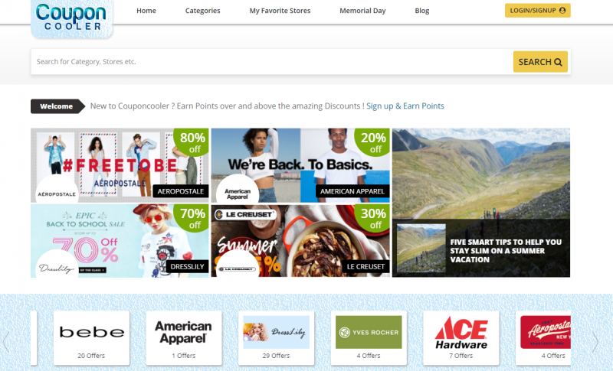
Task: Click the yellow SEARCH button
Action: coord(540,62)
